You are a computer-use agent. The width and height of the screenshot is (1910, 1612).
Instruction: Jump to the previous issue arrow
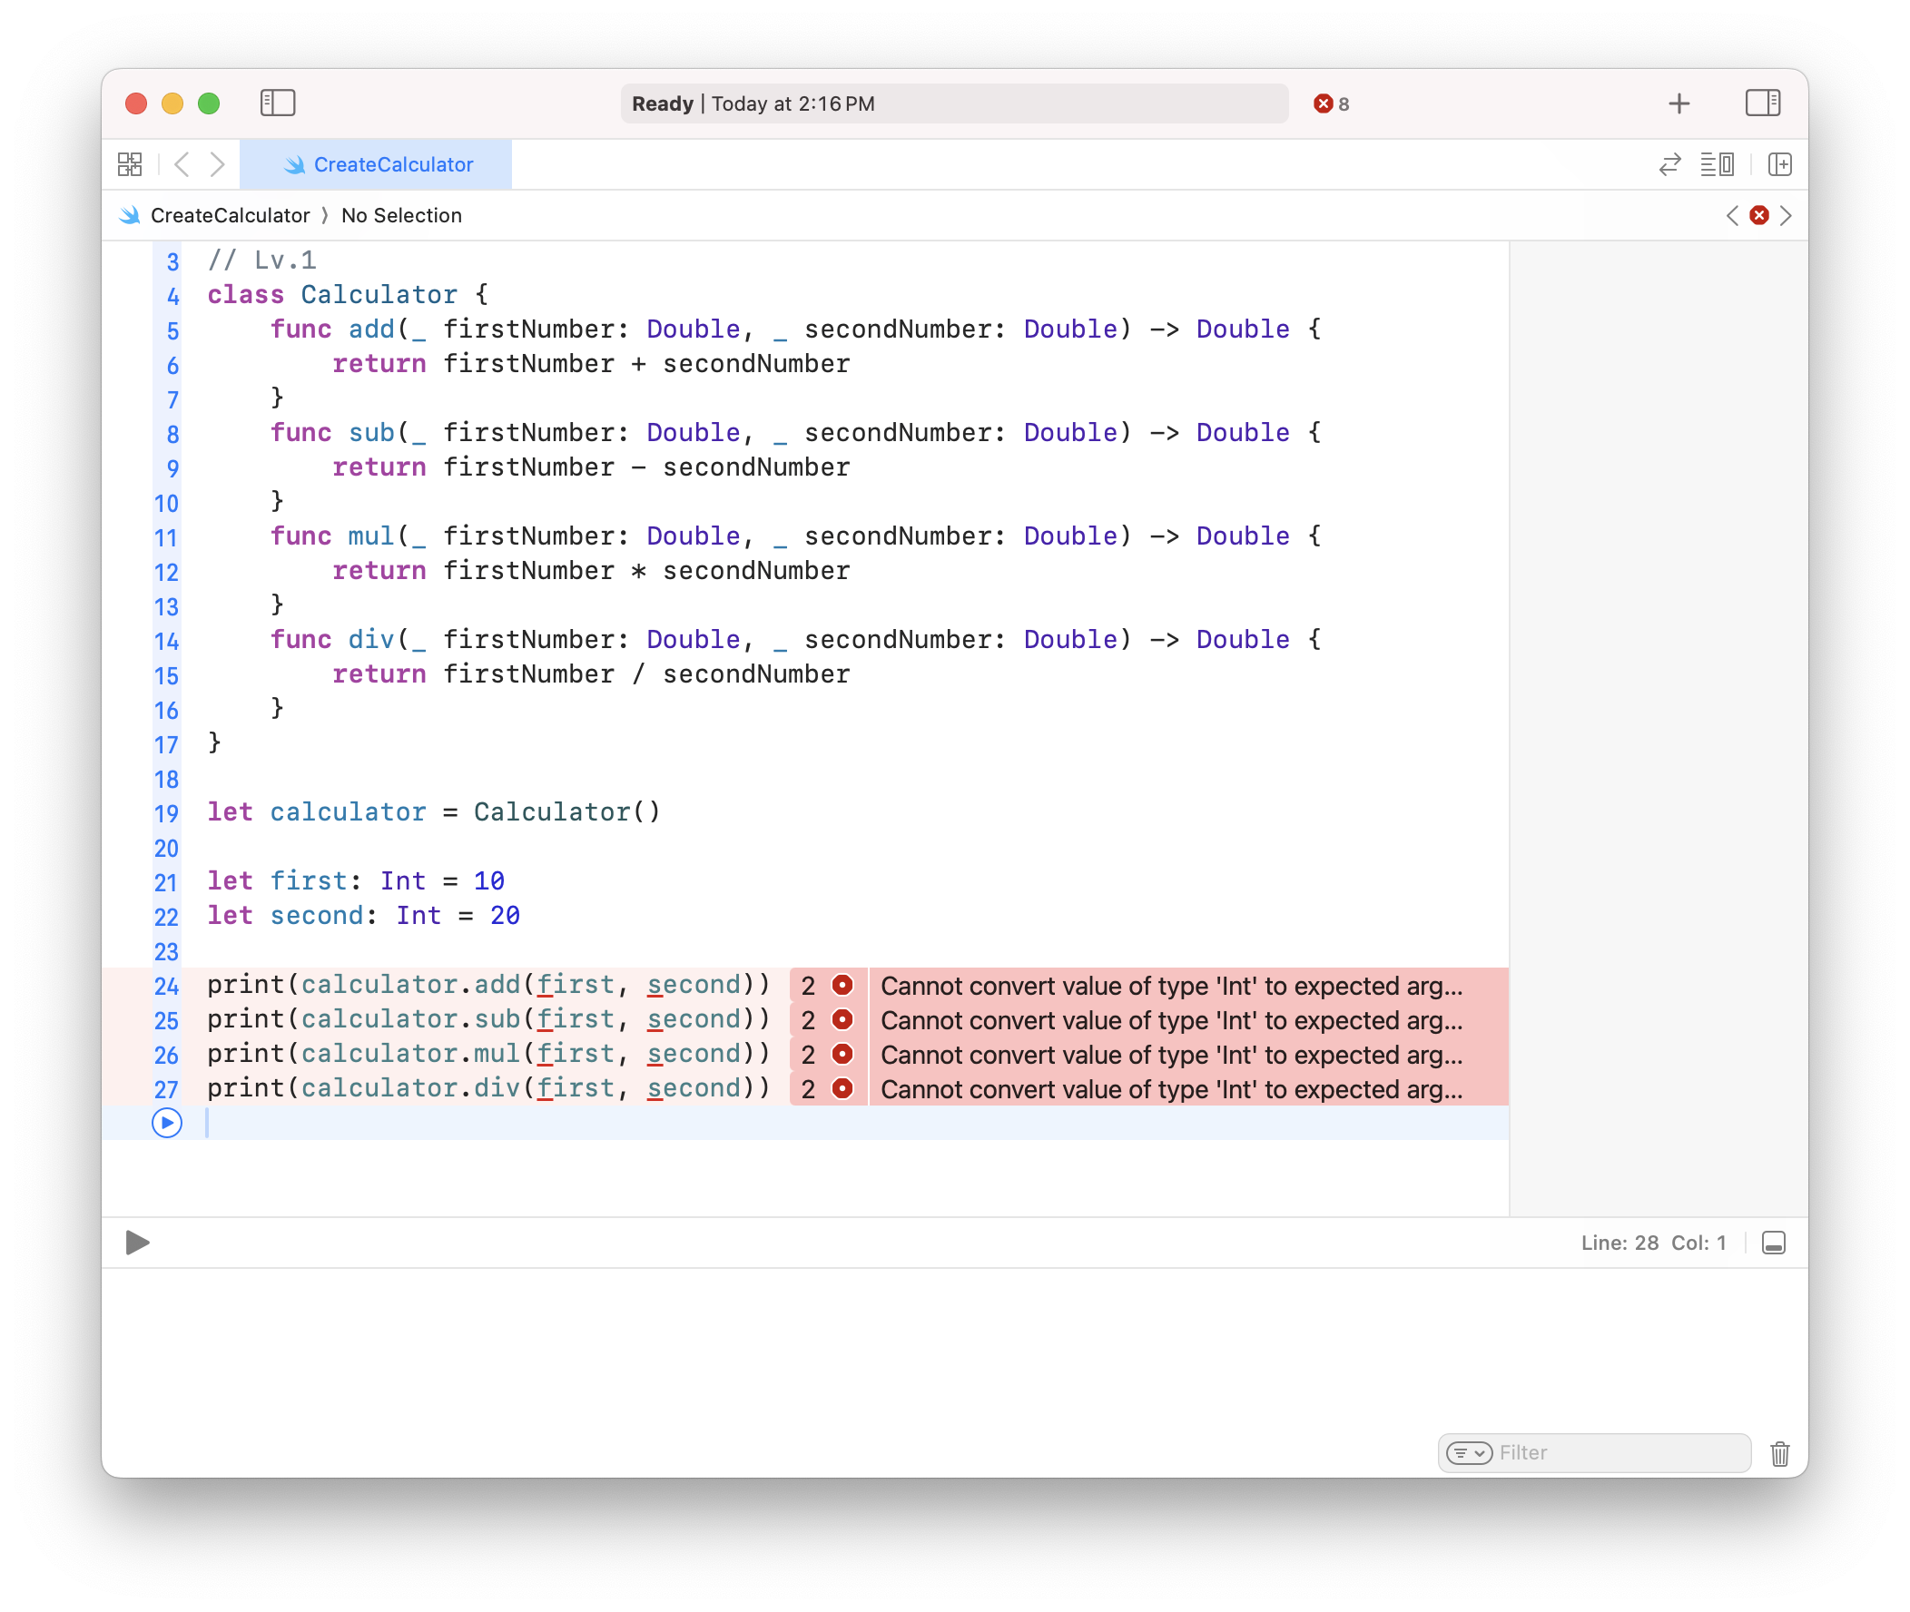pos(1732,216)
